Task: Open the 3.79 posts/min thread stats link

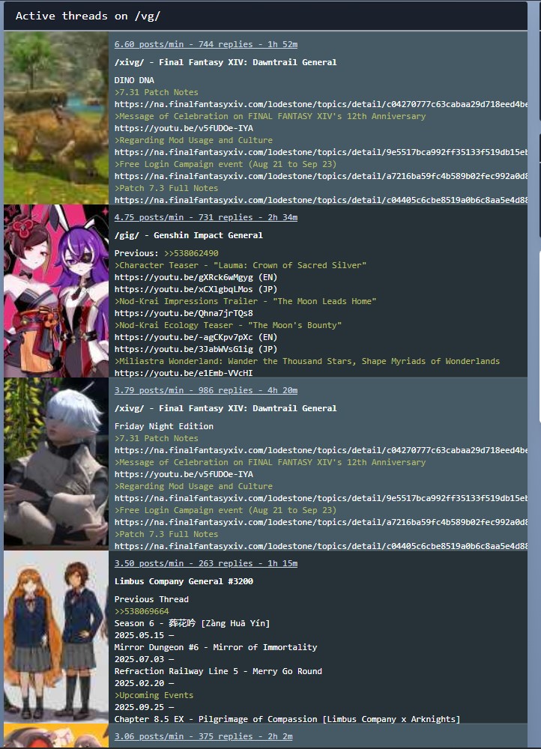Action: 206,390
